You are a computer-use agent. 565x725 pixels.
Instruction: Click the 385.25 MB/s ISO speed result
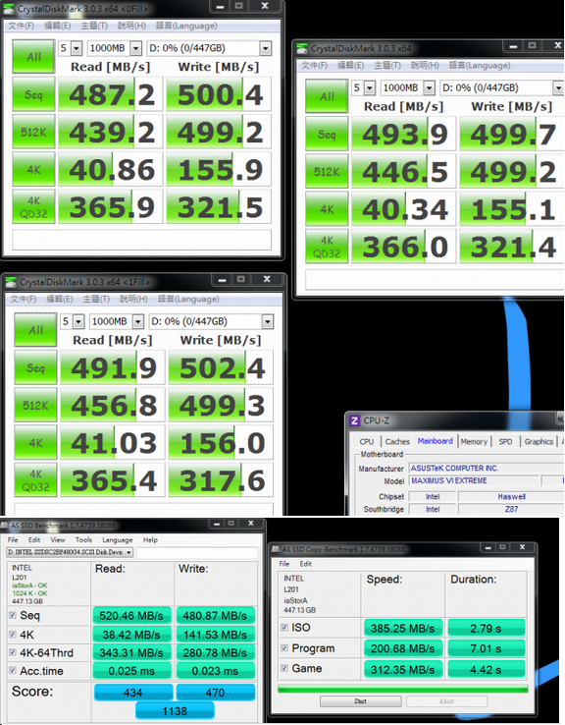pyautogui.click(x=403, y=629)
